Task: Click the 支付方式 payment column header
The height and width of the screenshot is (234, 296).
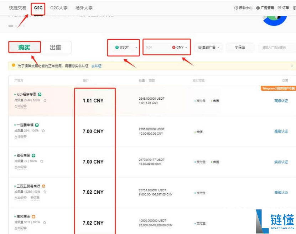Action: 198,81
